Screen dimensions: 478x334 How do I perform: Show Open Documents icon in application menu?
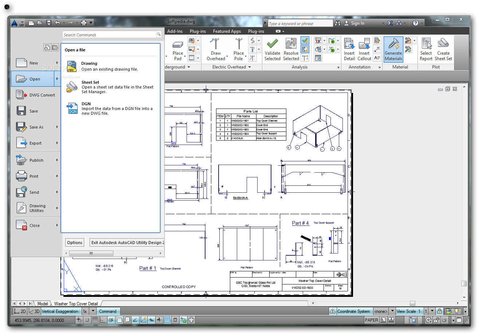[55, 47]
